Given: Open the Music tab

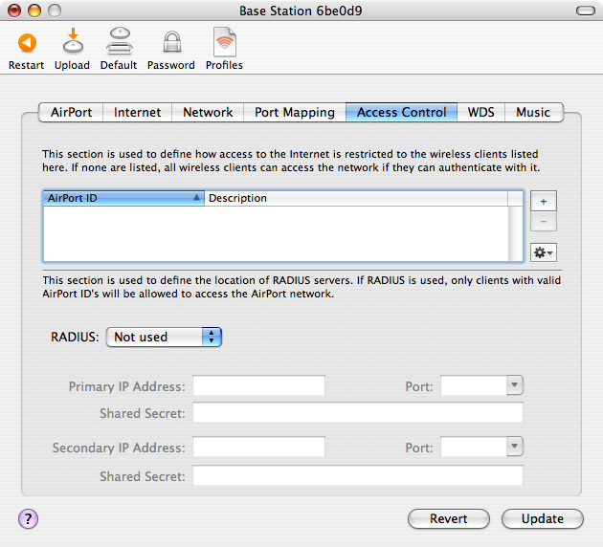Looking at the screenshot, I should [533, 112].
